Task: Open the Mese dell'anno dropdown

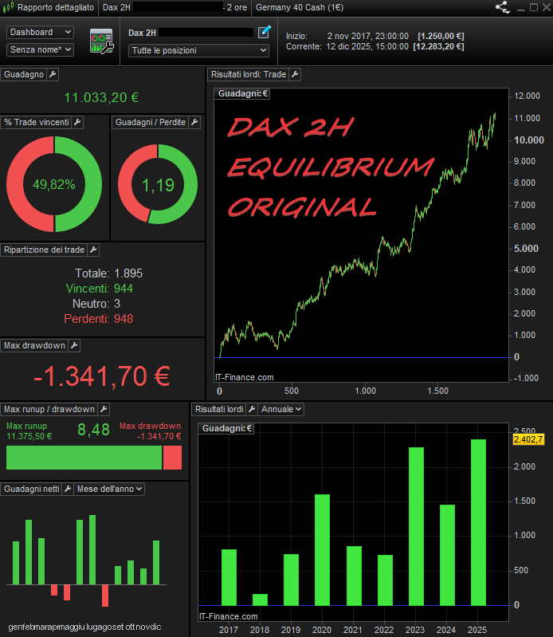Action: 108,489
